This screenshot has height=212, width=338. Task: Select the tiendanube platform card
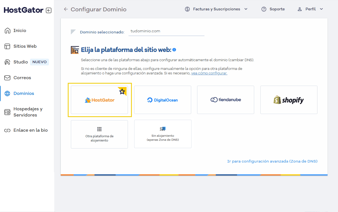tap(226, 100)
